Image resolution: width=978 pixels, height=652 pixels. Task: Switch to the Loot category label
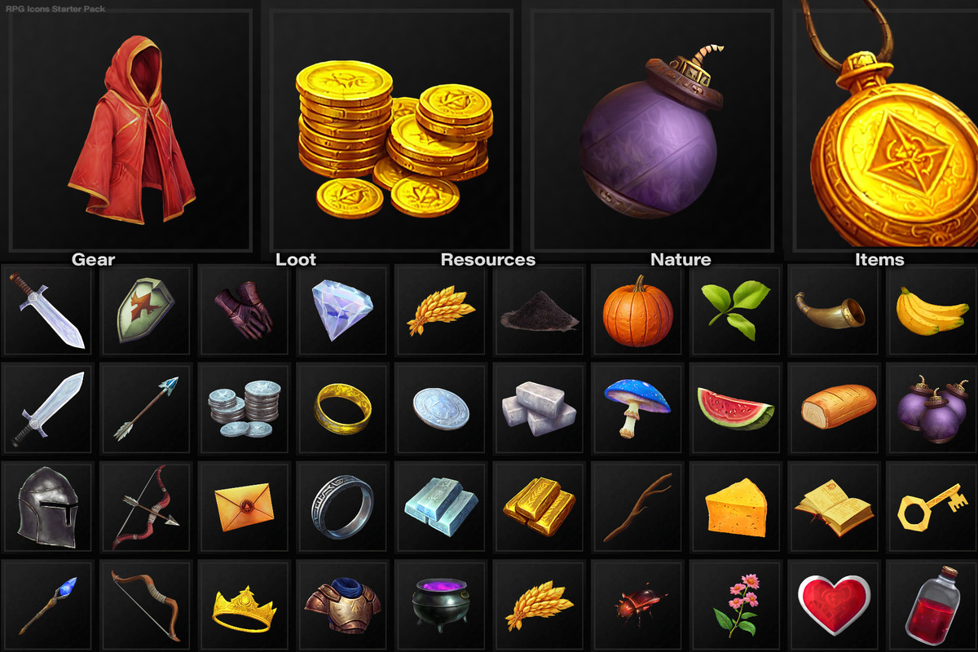point(296,260)
